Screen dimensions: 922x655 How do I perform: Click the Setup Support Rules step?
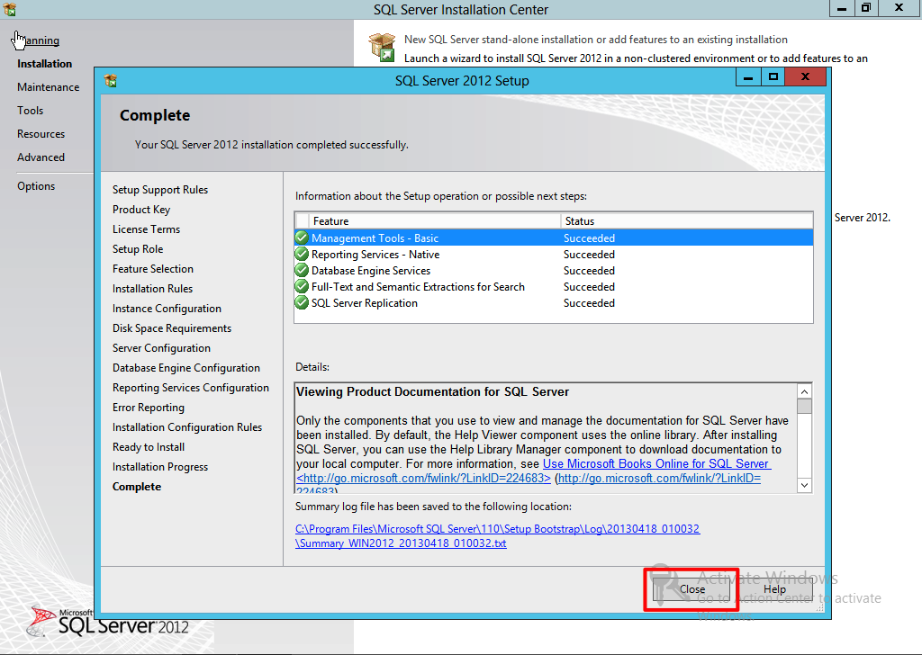pyautogui.click(x=160, y=190)
